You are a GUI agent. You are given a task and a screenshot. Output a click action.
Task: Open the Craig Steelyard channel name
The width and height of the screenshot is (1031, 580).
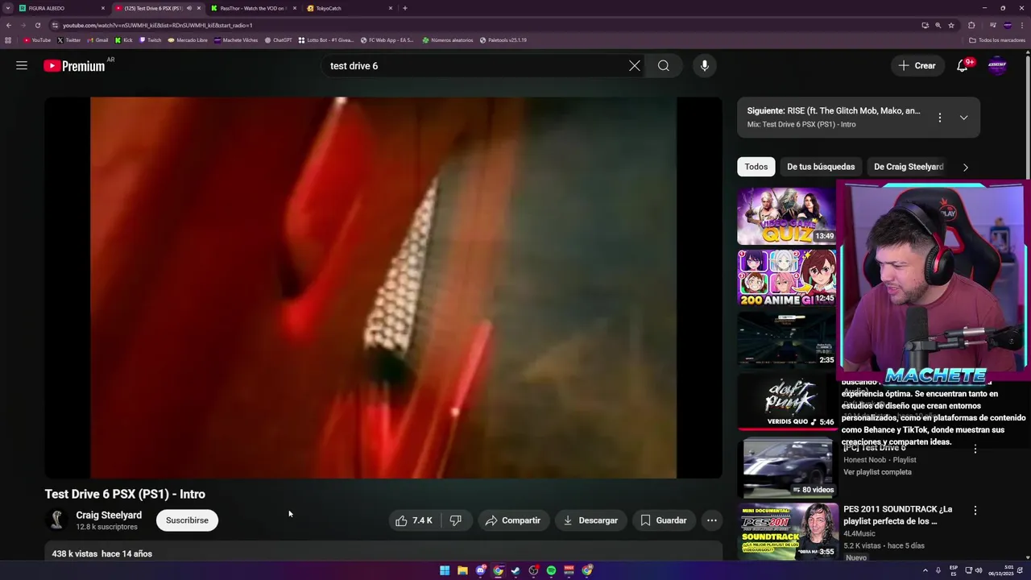tap(109, 516)
